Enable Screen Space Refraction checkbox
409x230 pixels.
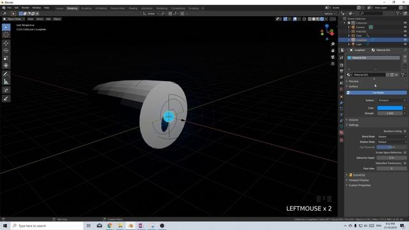point(405,152)
